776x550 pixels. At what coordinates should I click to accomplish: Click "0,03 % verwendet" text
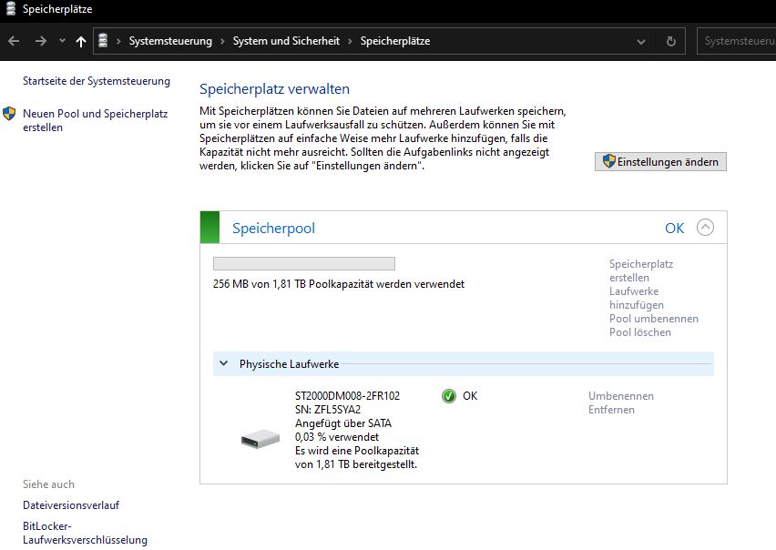pos(337,437)
